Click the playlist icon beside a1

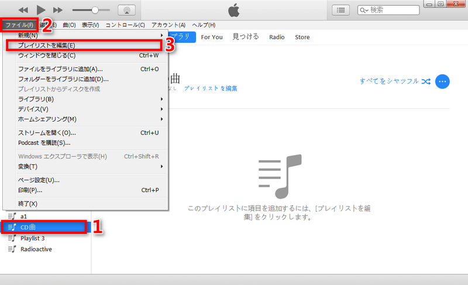click(x=12, y=216)
